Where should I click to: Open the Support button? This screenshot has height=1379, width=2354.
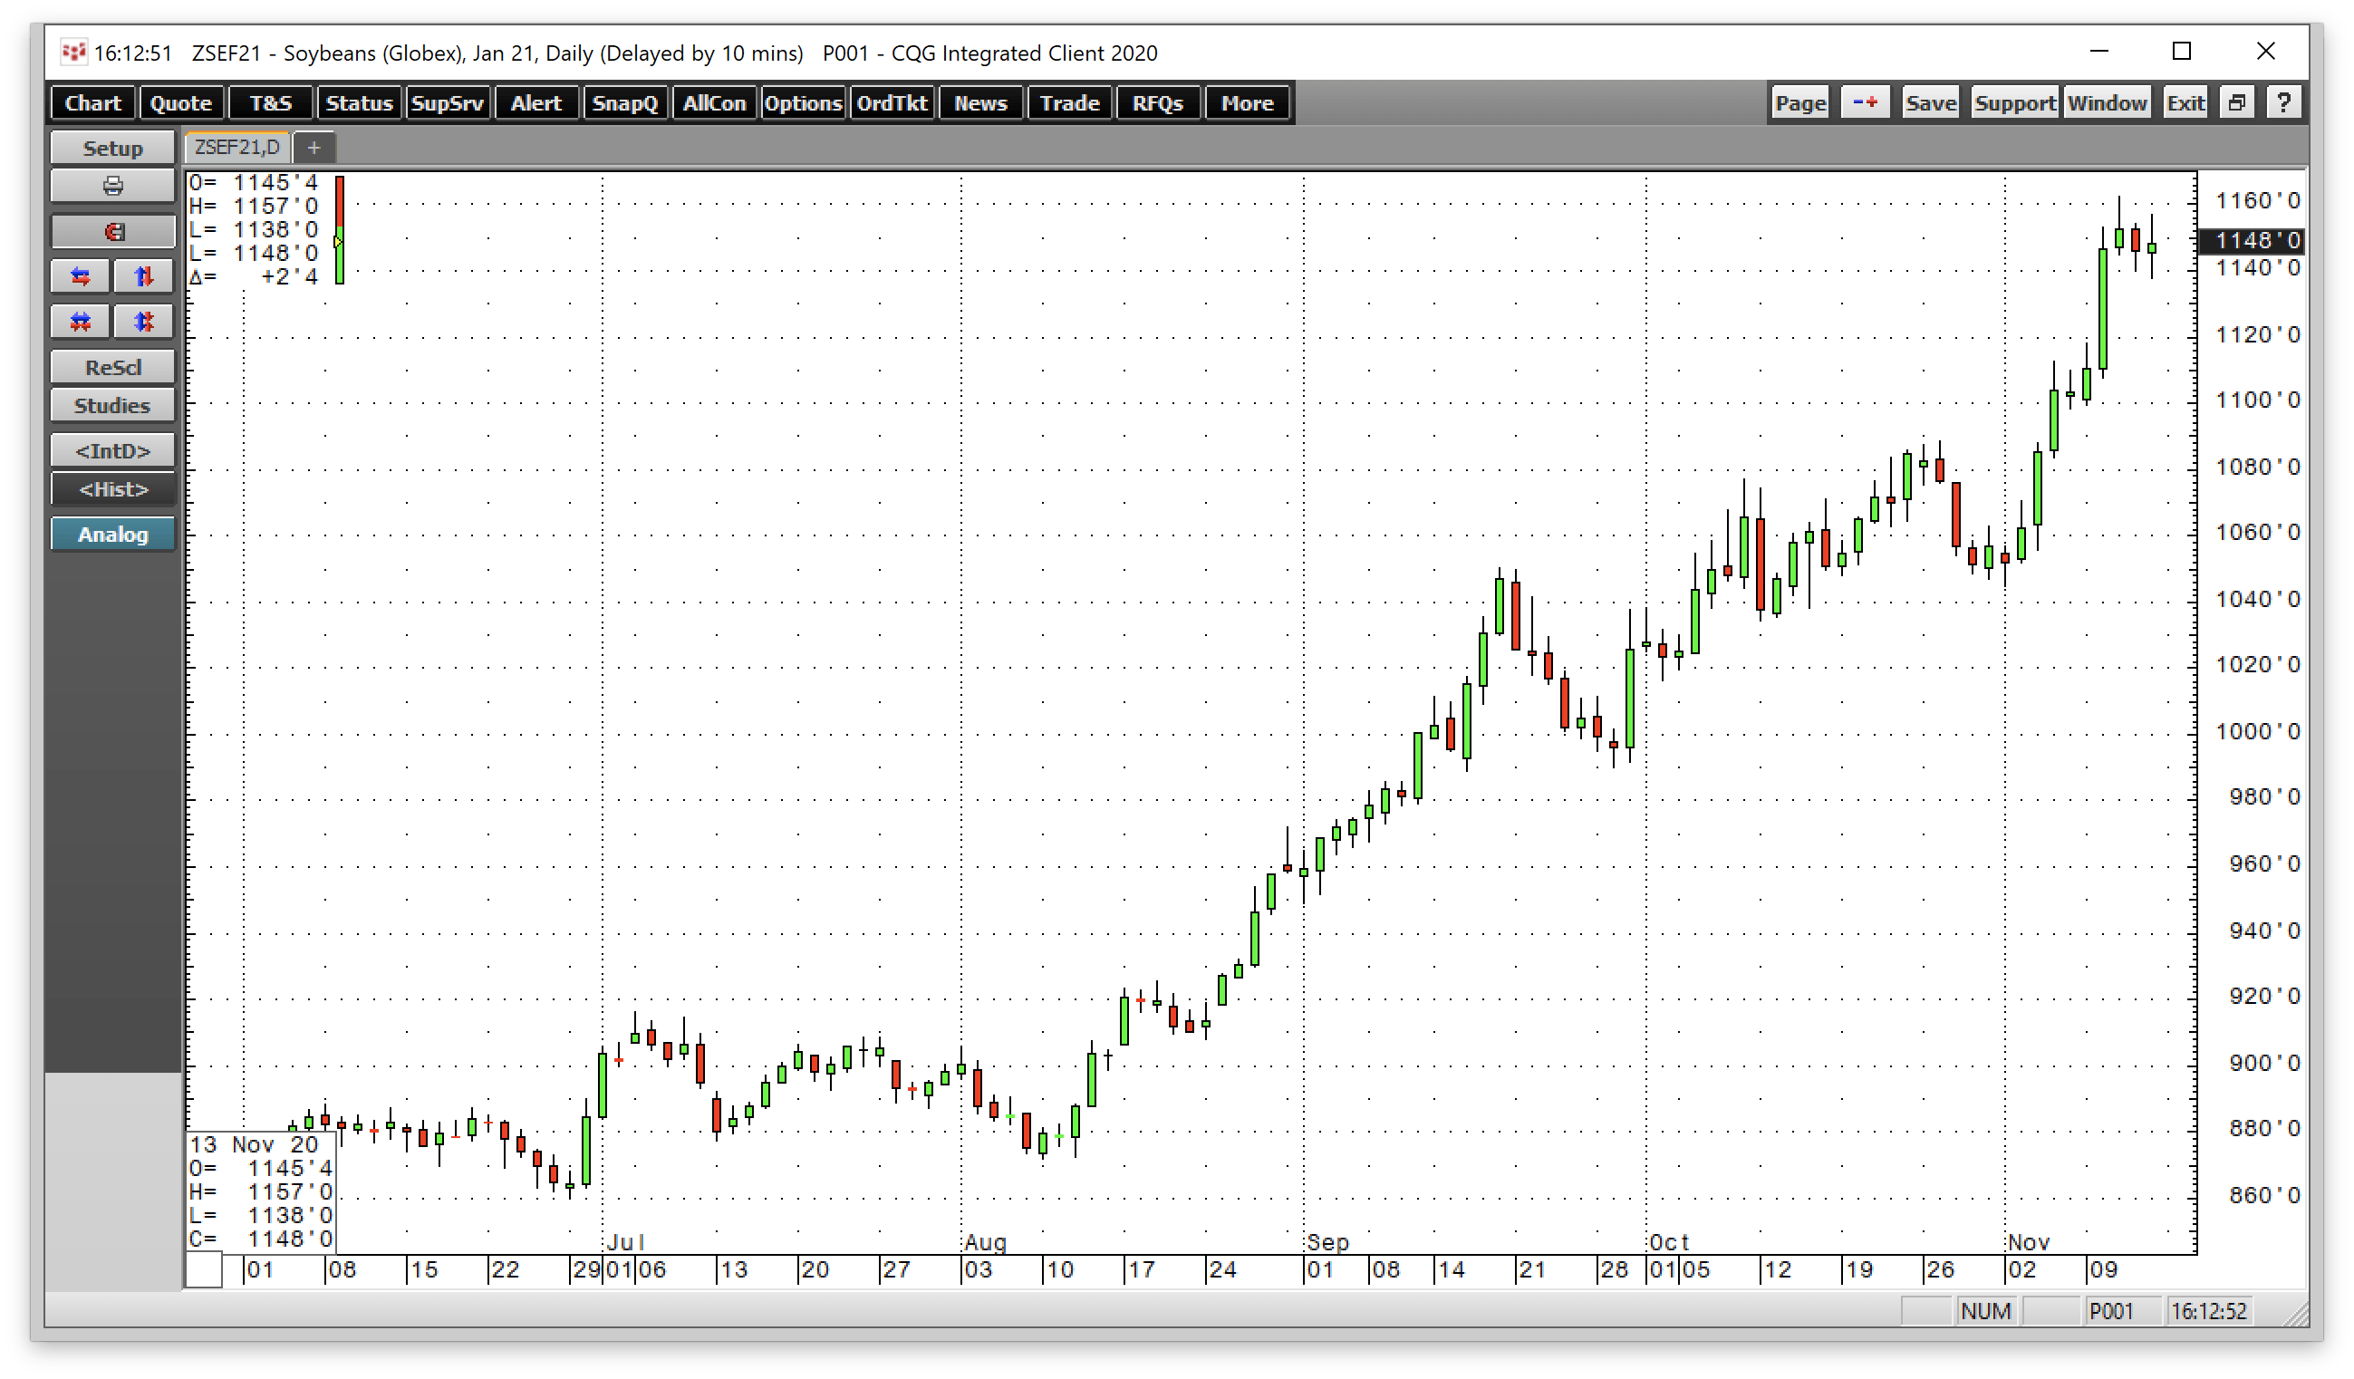click(2015, 102)
